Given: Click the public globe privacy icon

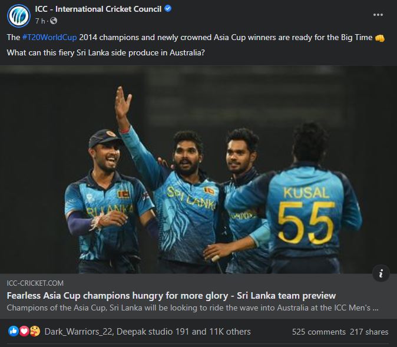Looking at the screenshot, I should coord(54,21).
